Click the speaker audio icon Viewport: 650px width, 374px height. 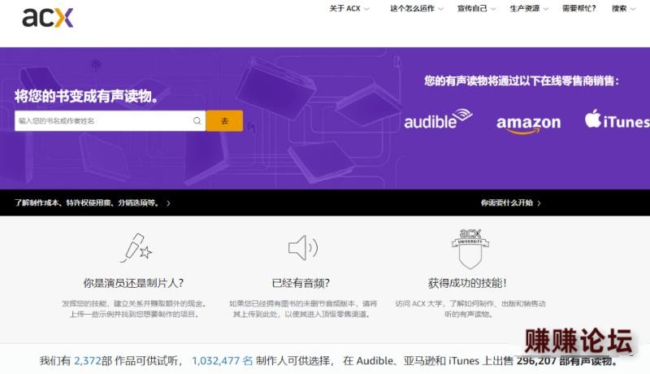[x=303, y=247]
